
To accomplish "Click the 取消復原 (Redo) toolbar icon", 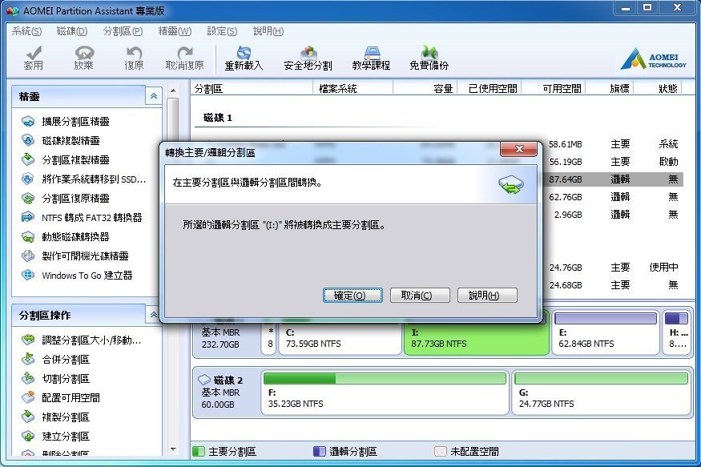I will click(184, 58).
